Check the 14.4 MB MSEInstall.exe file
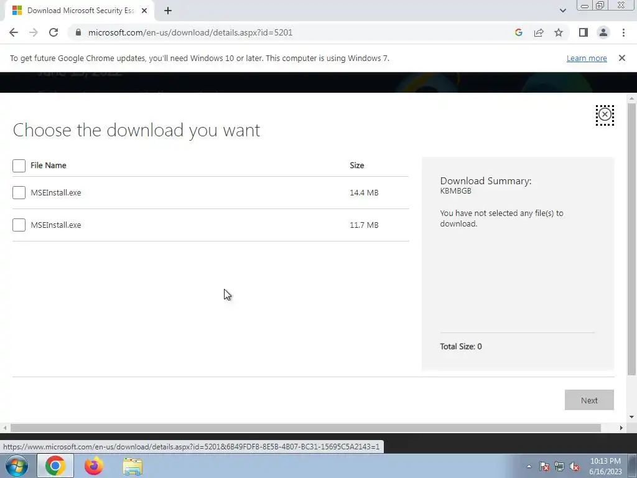This screenshot has height=478, width=637. [19, 193]
